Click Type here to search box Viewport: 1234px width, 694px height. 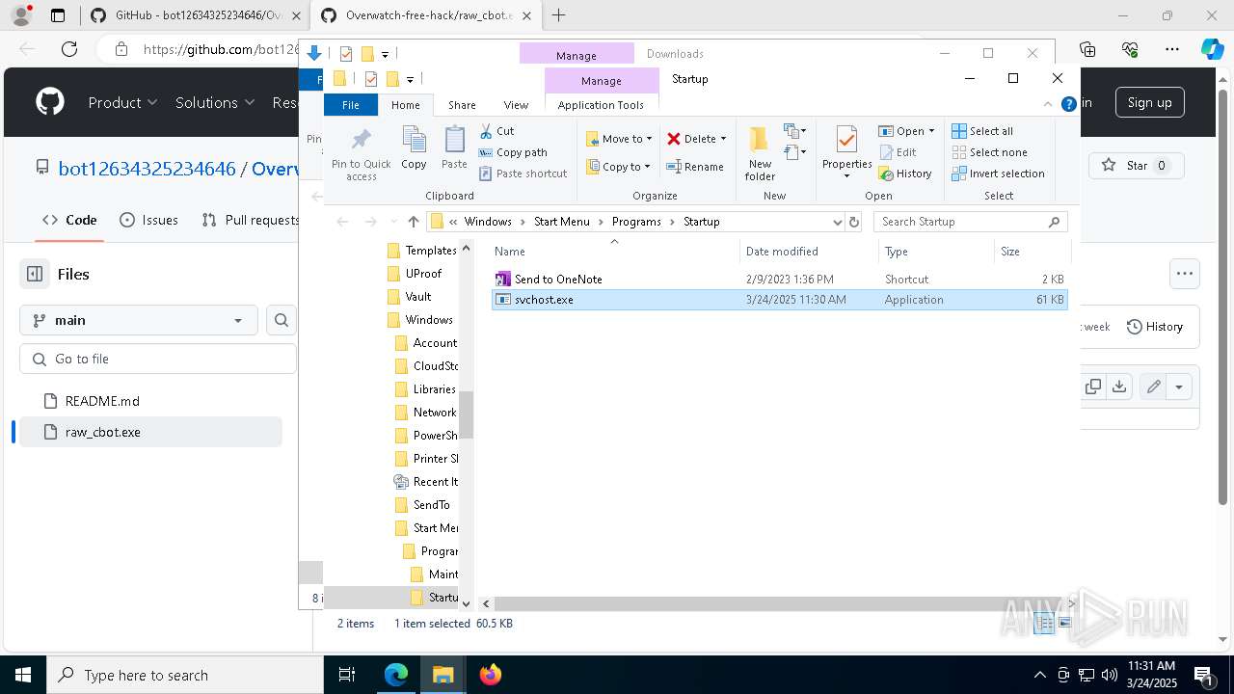point(185,675)
